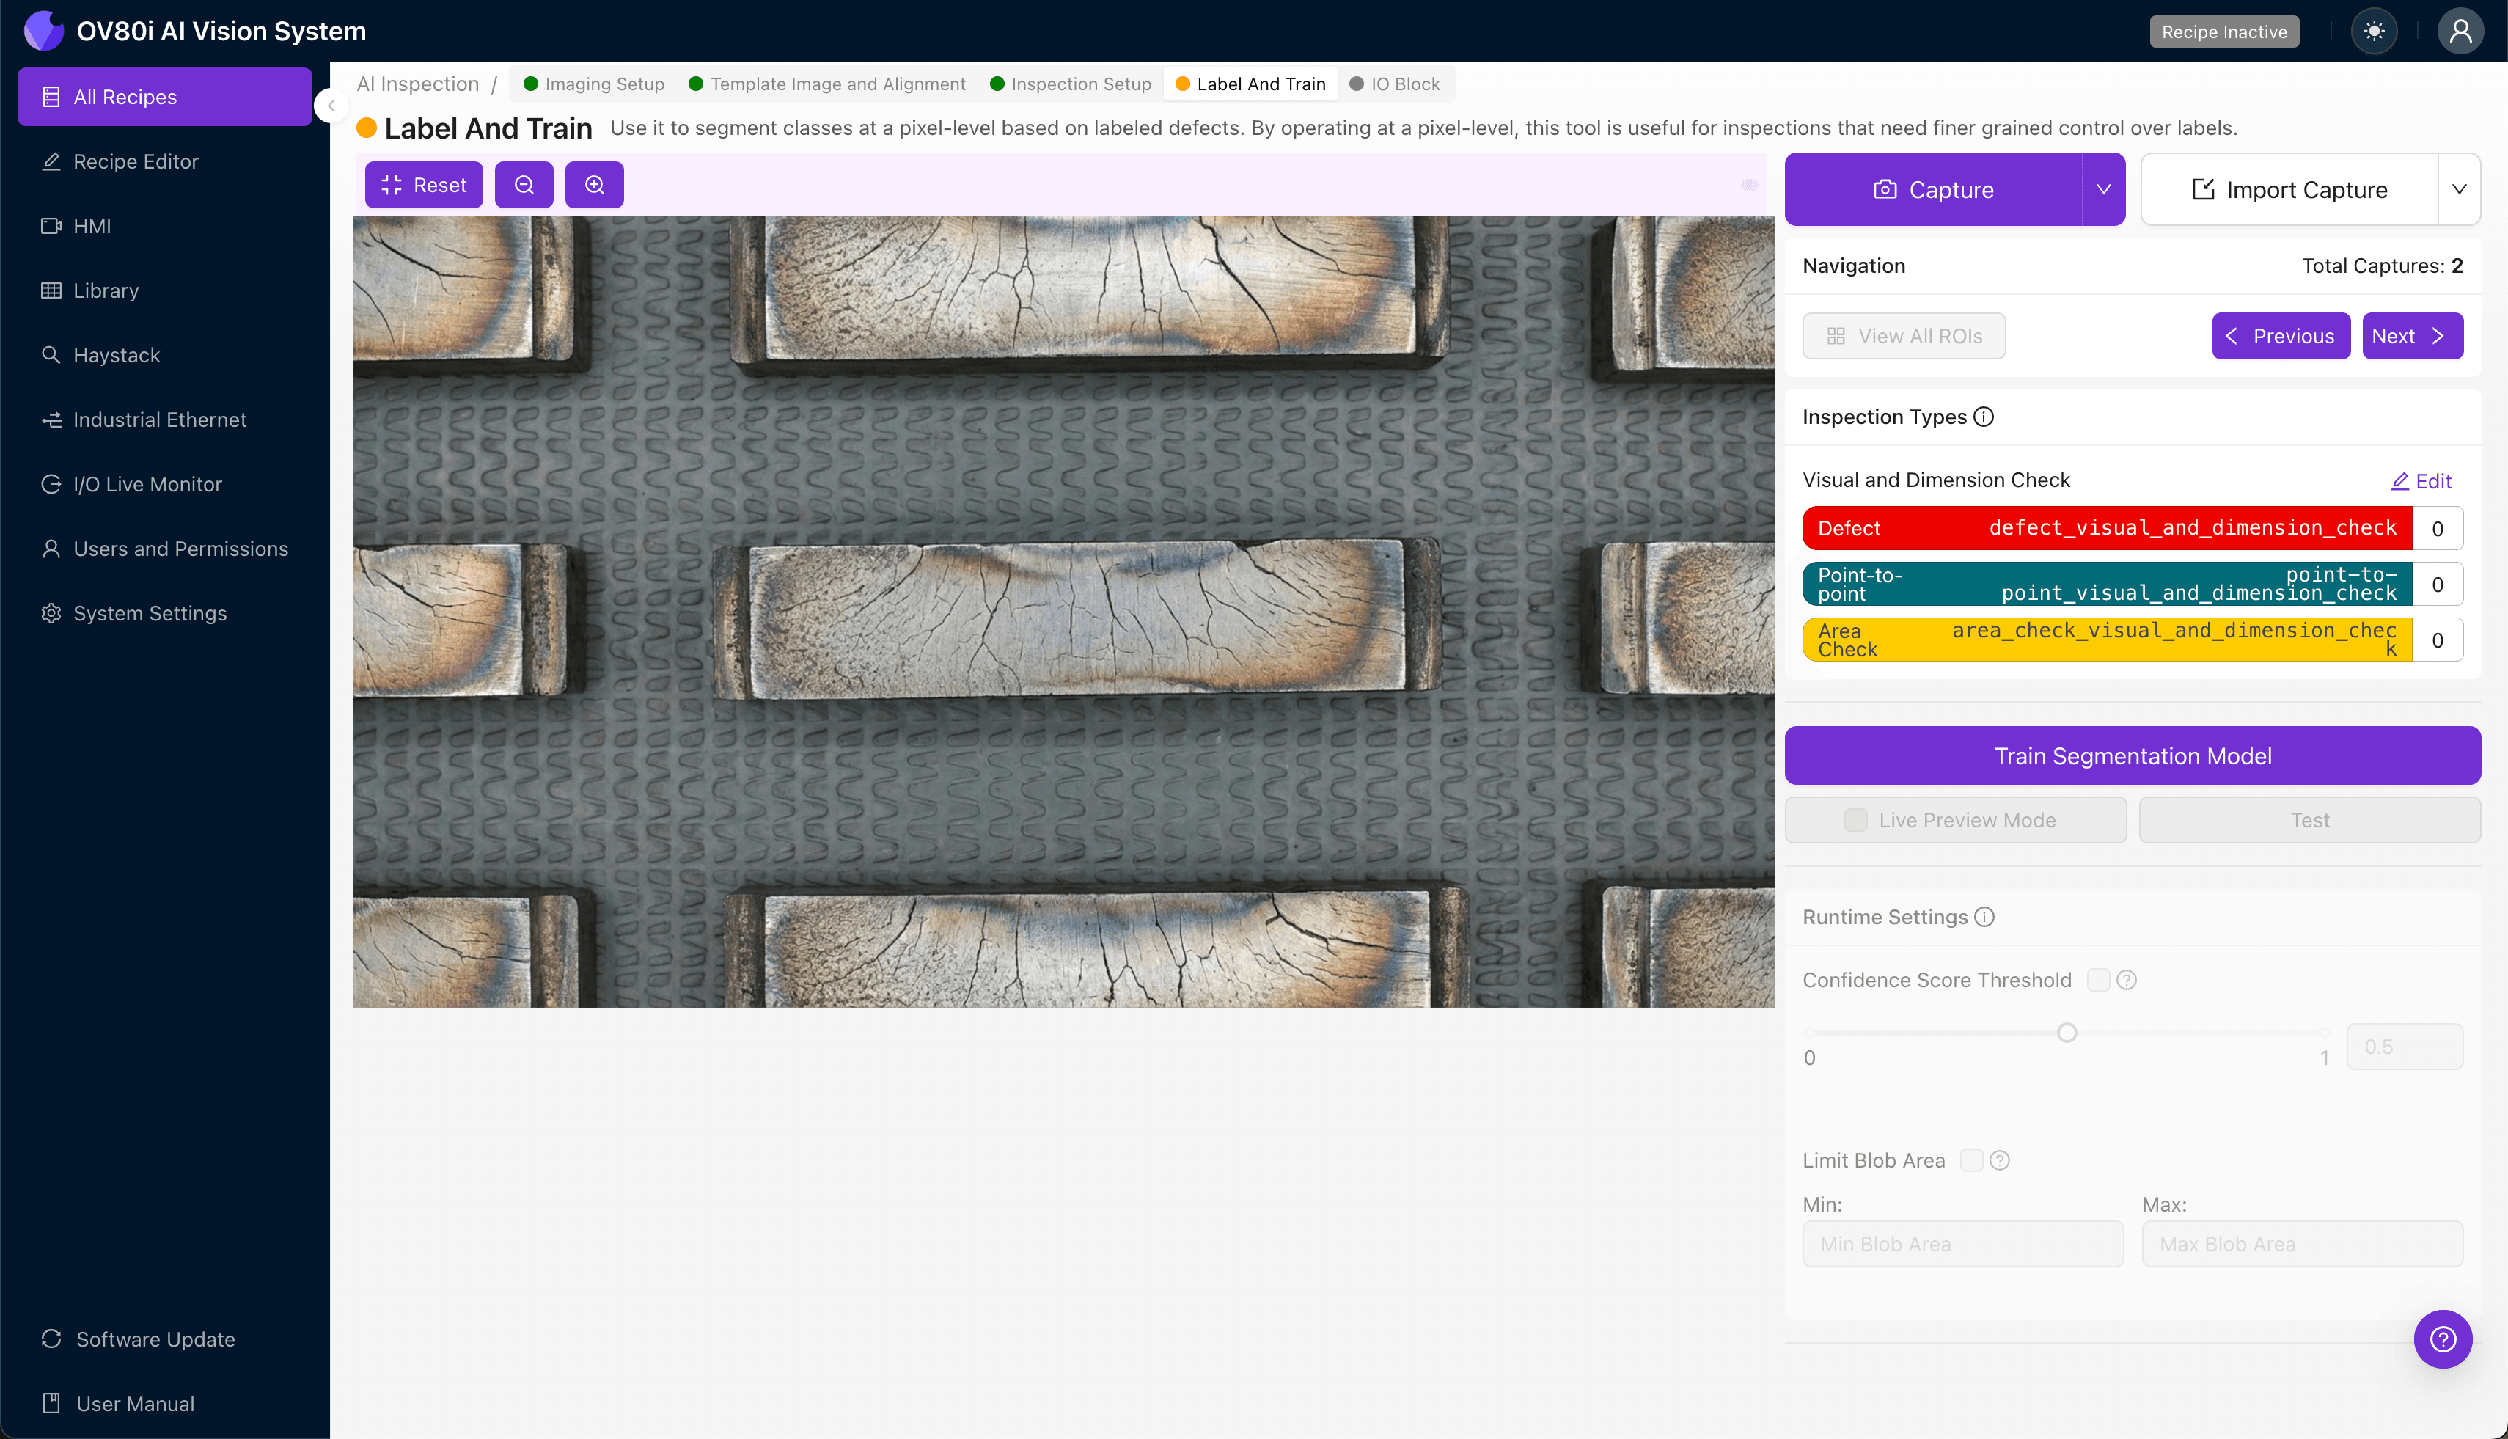Expand the Import Capture dropdown arrow
Screen dimensions: 2508x1439
tap(2460, 190)
